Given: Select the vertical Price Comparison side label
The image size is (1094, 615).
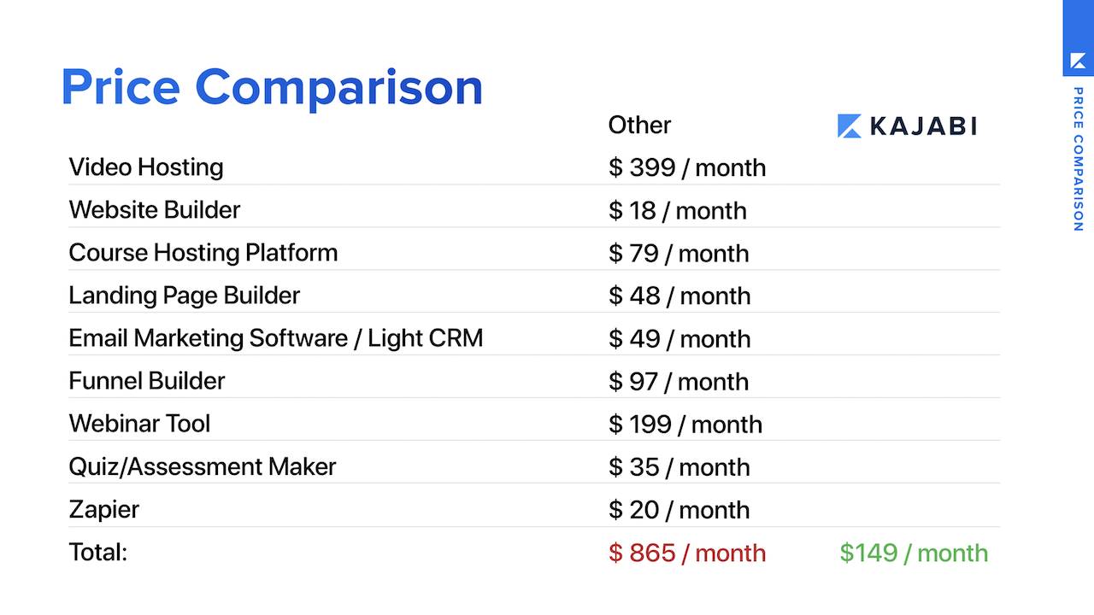Looking at the screenshot, I should [x=1078, y=159].
